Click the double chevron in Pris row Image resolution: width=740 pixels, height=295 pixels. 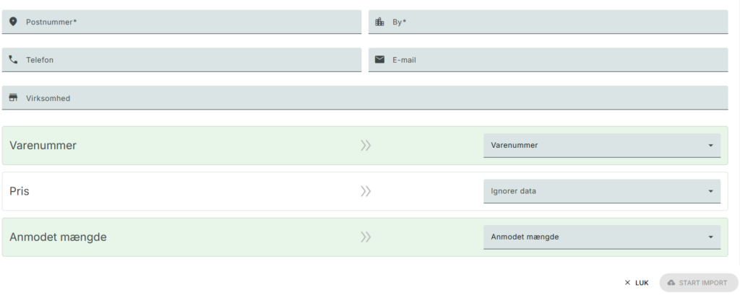click(366, 191)
